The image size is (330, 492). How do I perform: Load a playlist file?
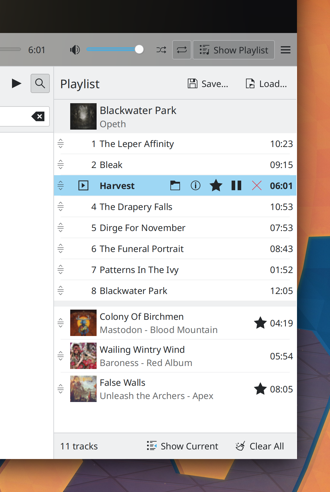tap(266, 84)
